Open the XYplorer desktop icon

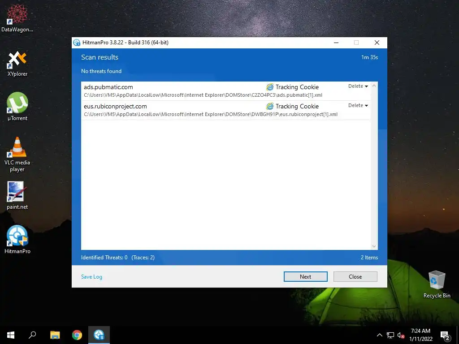click(x=17, y=64)
